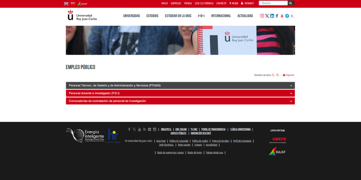
Task: Click the student banner image
Action: 180,40
